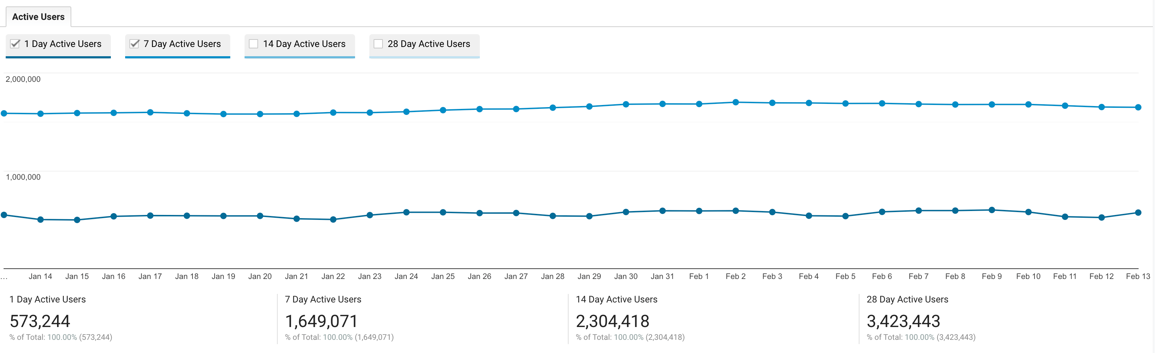Disable the 1 Day Active Users checkbox
The image size is (1155, 353).
15,44
